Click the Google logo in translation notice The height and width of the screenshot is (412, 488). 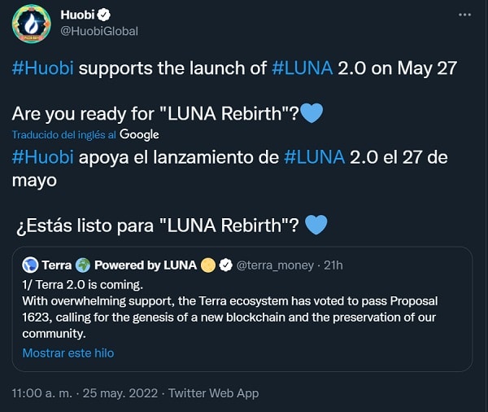pyautogui.click(x=139, y=134)
